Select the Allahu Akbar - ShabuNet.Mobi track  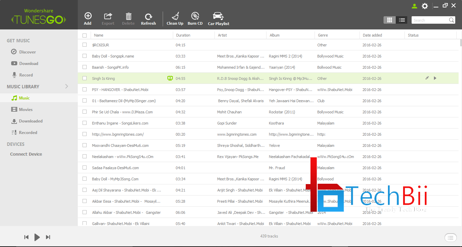126,212
